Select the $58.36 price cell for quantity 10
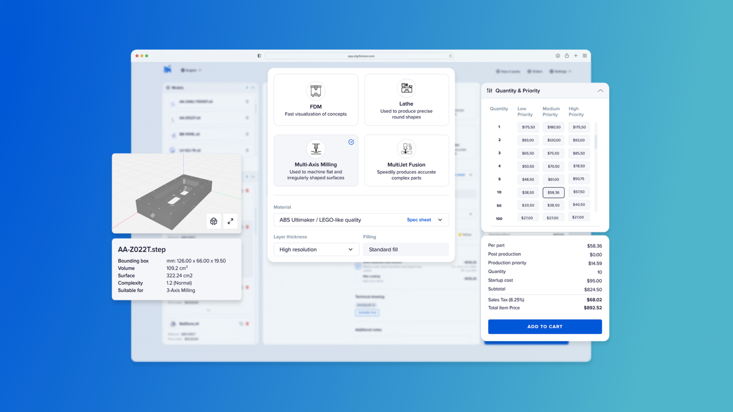733x412 pixels. [553, 192]
